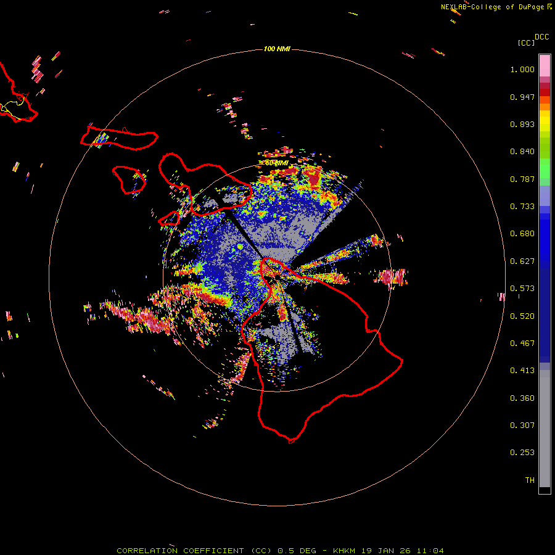The height and width of the screenshot is (555, 555).
Task: Click the DCC [CC] legend title
Action: (533, 39)
